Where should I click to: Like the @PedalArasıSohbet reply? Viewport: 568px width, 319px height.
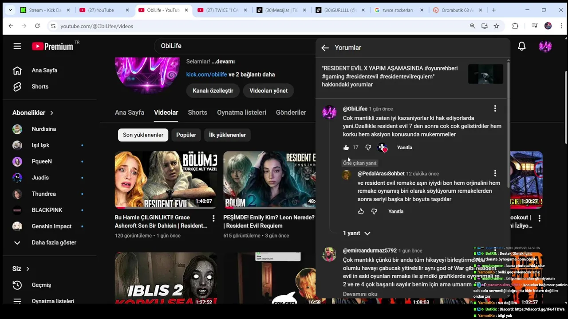pyautogui.click(x=361, y=212)
